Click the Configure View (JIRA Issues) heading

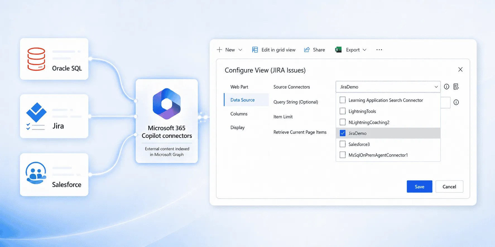(265, 70)
